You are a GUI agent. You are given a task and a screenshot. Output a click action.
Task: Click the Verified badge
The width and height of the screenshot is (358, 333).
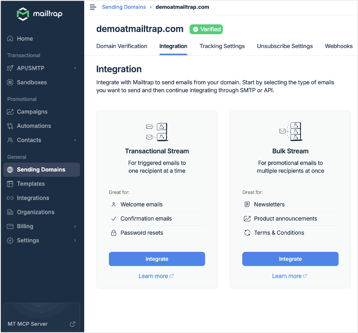point(206,29)
